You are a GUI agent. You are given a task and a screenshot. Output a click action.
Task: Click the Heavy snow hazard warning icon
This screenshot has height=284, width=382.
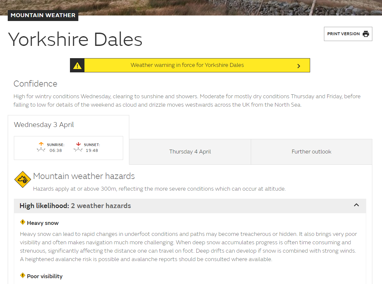click(x=23, y=222)
